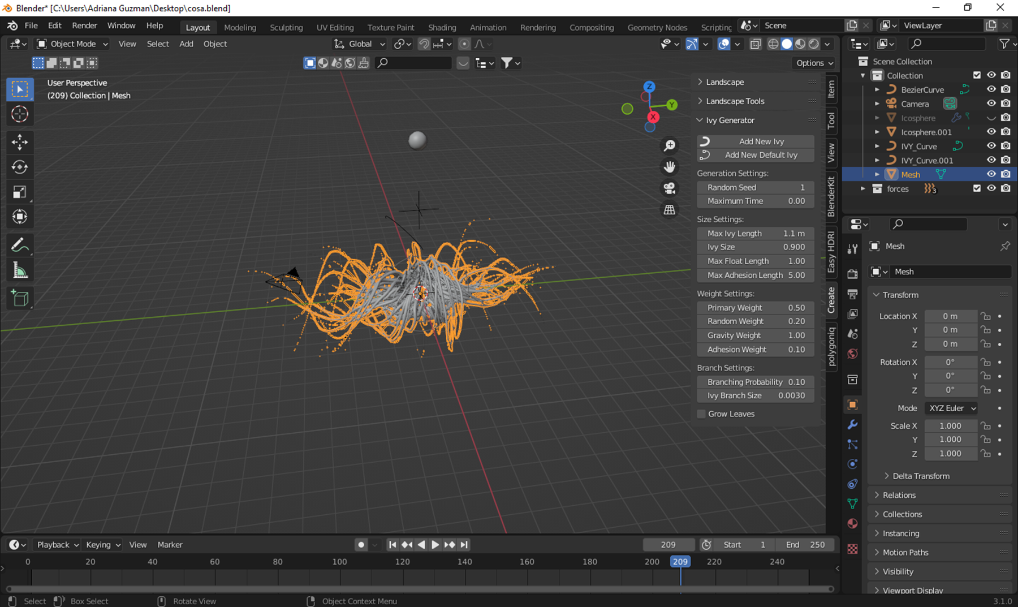Open the Render menu
The width and height of the screenshot is (1018, 607).
(x=84, y=25)
